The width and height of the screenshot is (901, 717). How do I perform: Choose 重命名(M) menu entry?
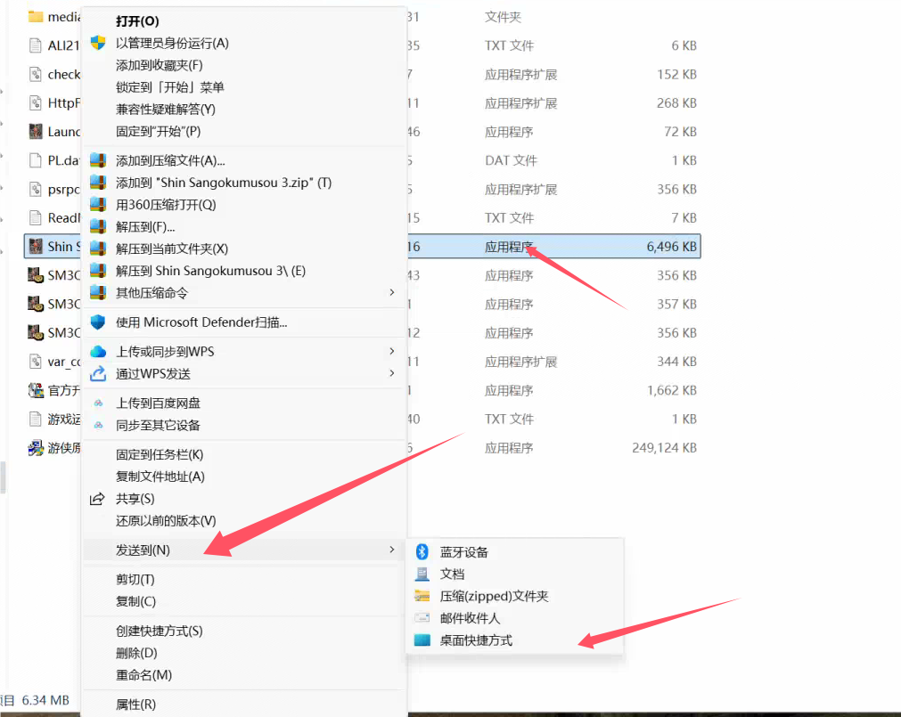pyautogui.click(x=143, y=675)
